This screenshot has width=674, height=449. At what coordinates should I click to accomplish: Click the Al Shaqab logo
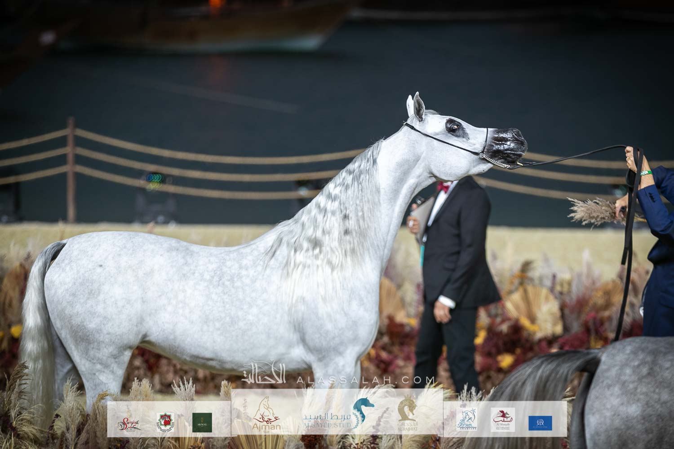502,420
